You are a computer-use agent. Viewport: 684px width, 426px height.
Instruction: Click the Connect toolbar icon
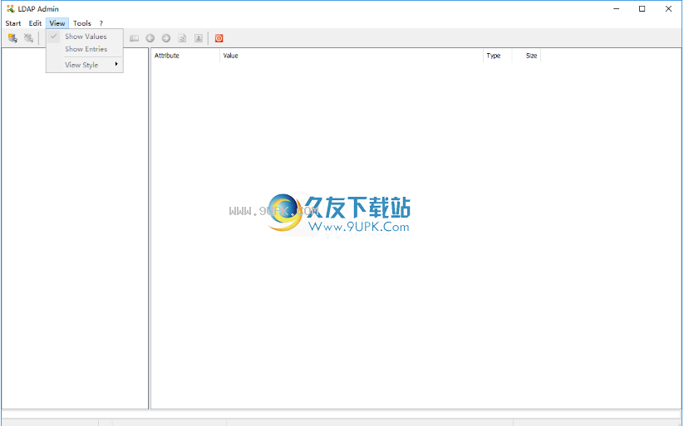12,38
